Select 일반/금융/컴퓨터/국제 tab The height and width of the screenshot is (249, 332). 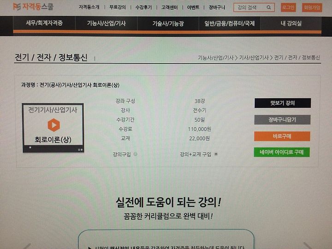(x=230, y=24)
